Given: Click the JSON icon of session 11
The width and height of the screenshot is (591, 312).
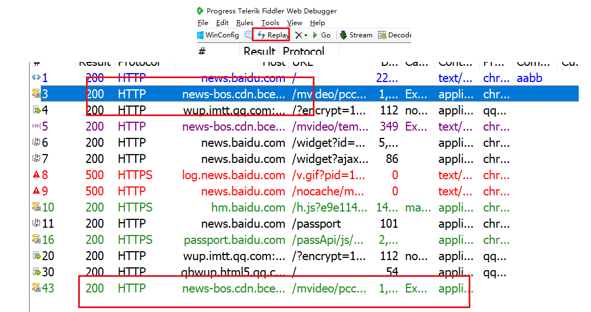Looking at the screenshot, I should [36, 223].
